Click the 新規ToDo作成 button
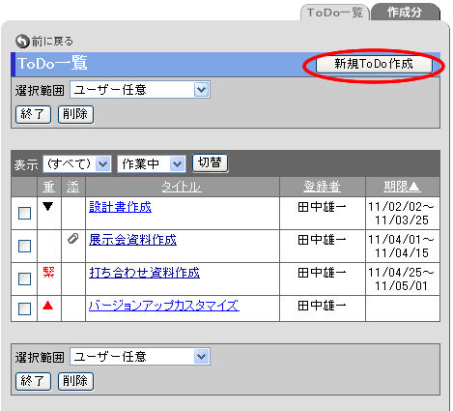 pos(374,64)
